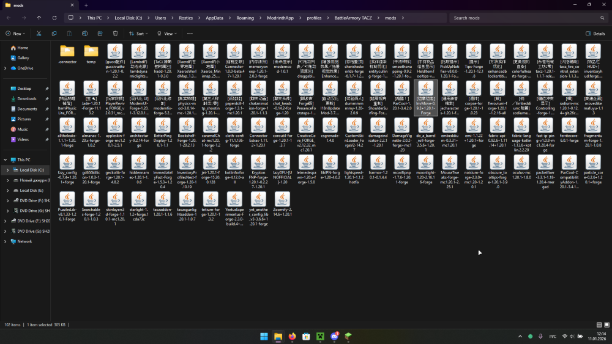The image size is (612, 344).
Task: Click the Delete trash can icon
Action: [x=115, y=34]
